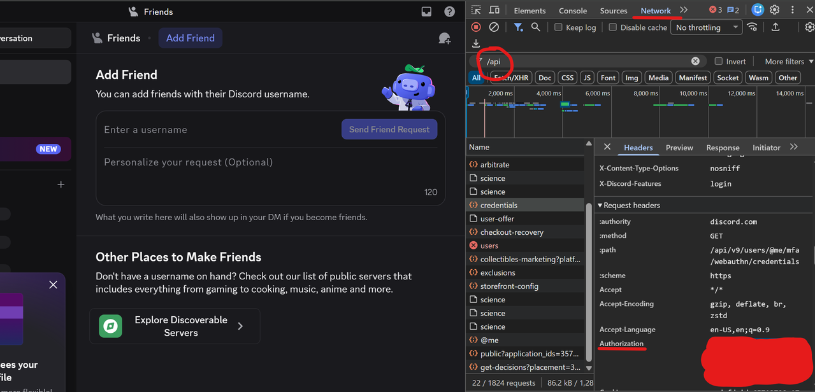Open the Discord inbox icon
The image size is (815, 392).
[426, 11]
